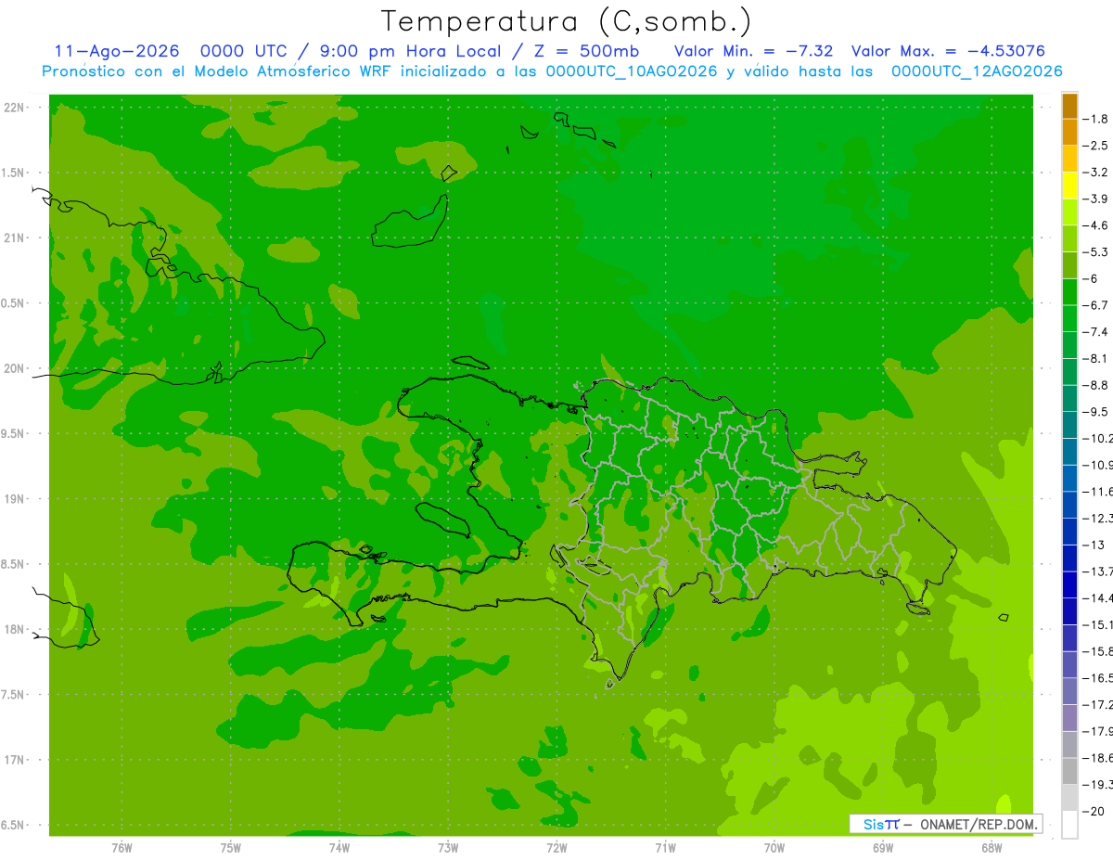Click the -14.4 colorbar label
This screenshot has width=1113, height=860.
click(1098, 597)
